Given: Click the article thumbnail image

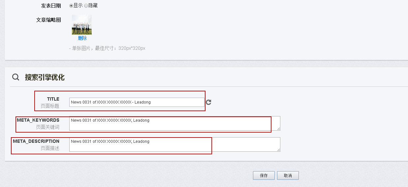Looking at the screenshot, I should click(81, 25).
